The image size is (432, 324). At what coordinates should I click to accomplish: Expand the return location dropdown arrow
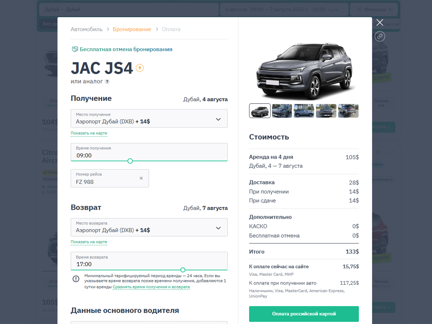click(x=218, y=228)
